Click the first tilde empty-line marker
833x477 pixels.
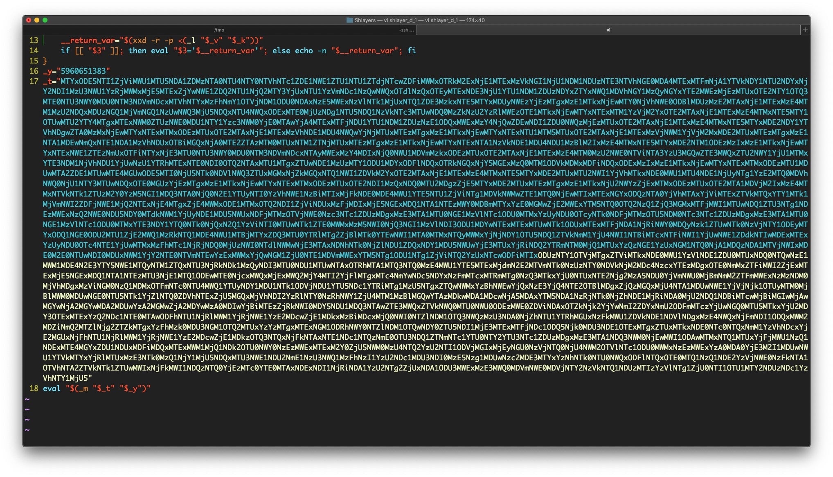pos(27,399)
